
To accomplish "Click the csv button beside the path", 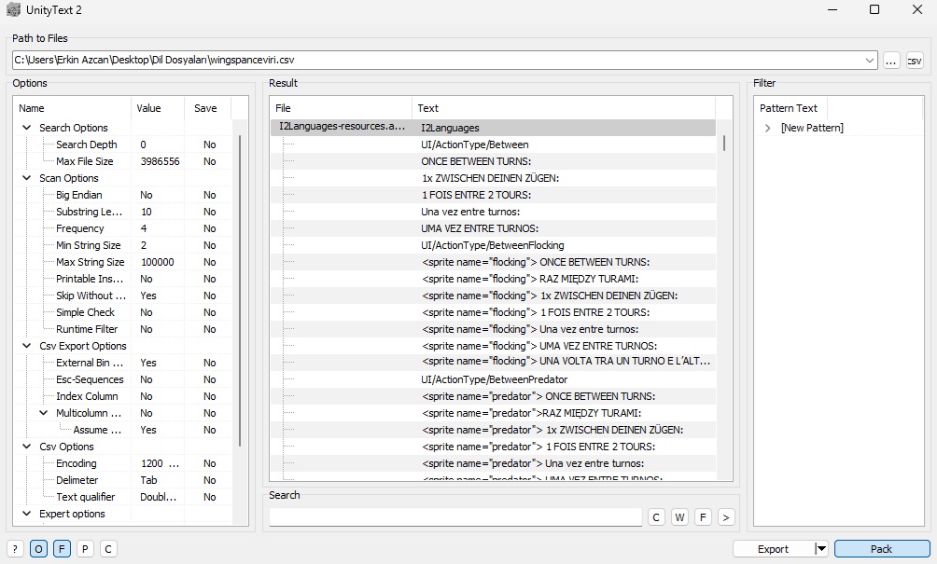I will (915, 61).
